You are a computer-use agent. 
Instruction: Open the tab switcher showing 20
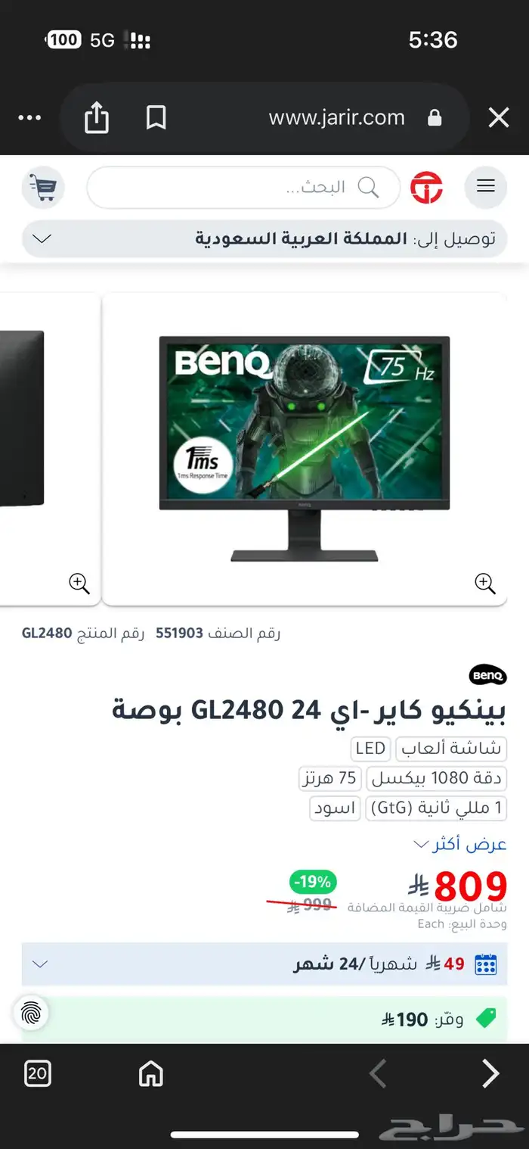[38, 1073]
